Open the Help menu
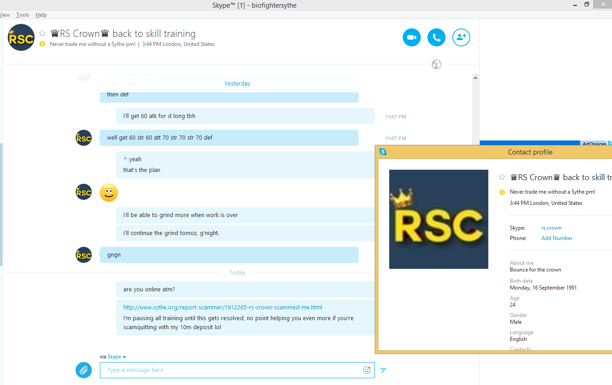 point(41,15)
